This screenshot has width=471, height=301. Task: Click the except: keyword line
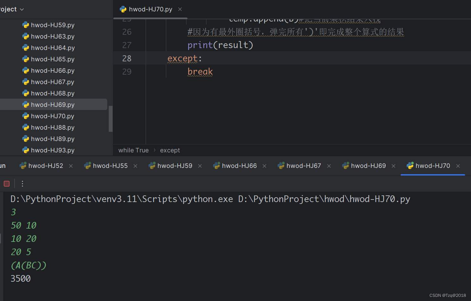184,58
